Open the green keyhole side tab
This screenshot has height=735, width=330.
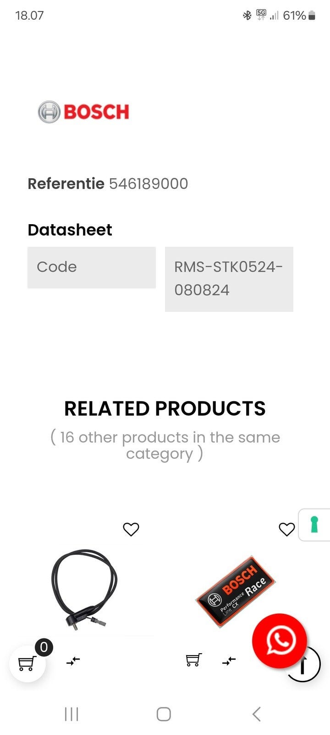(x=314, y=525)
